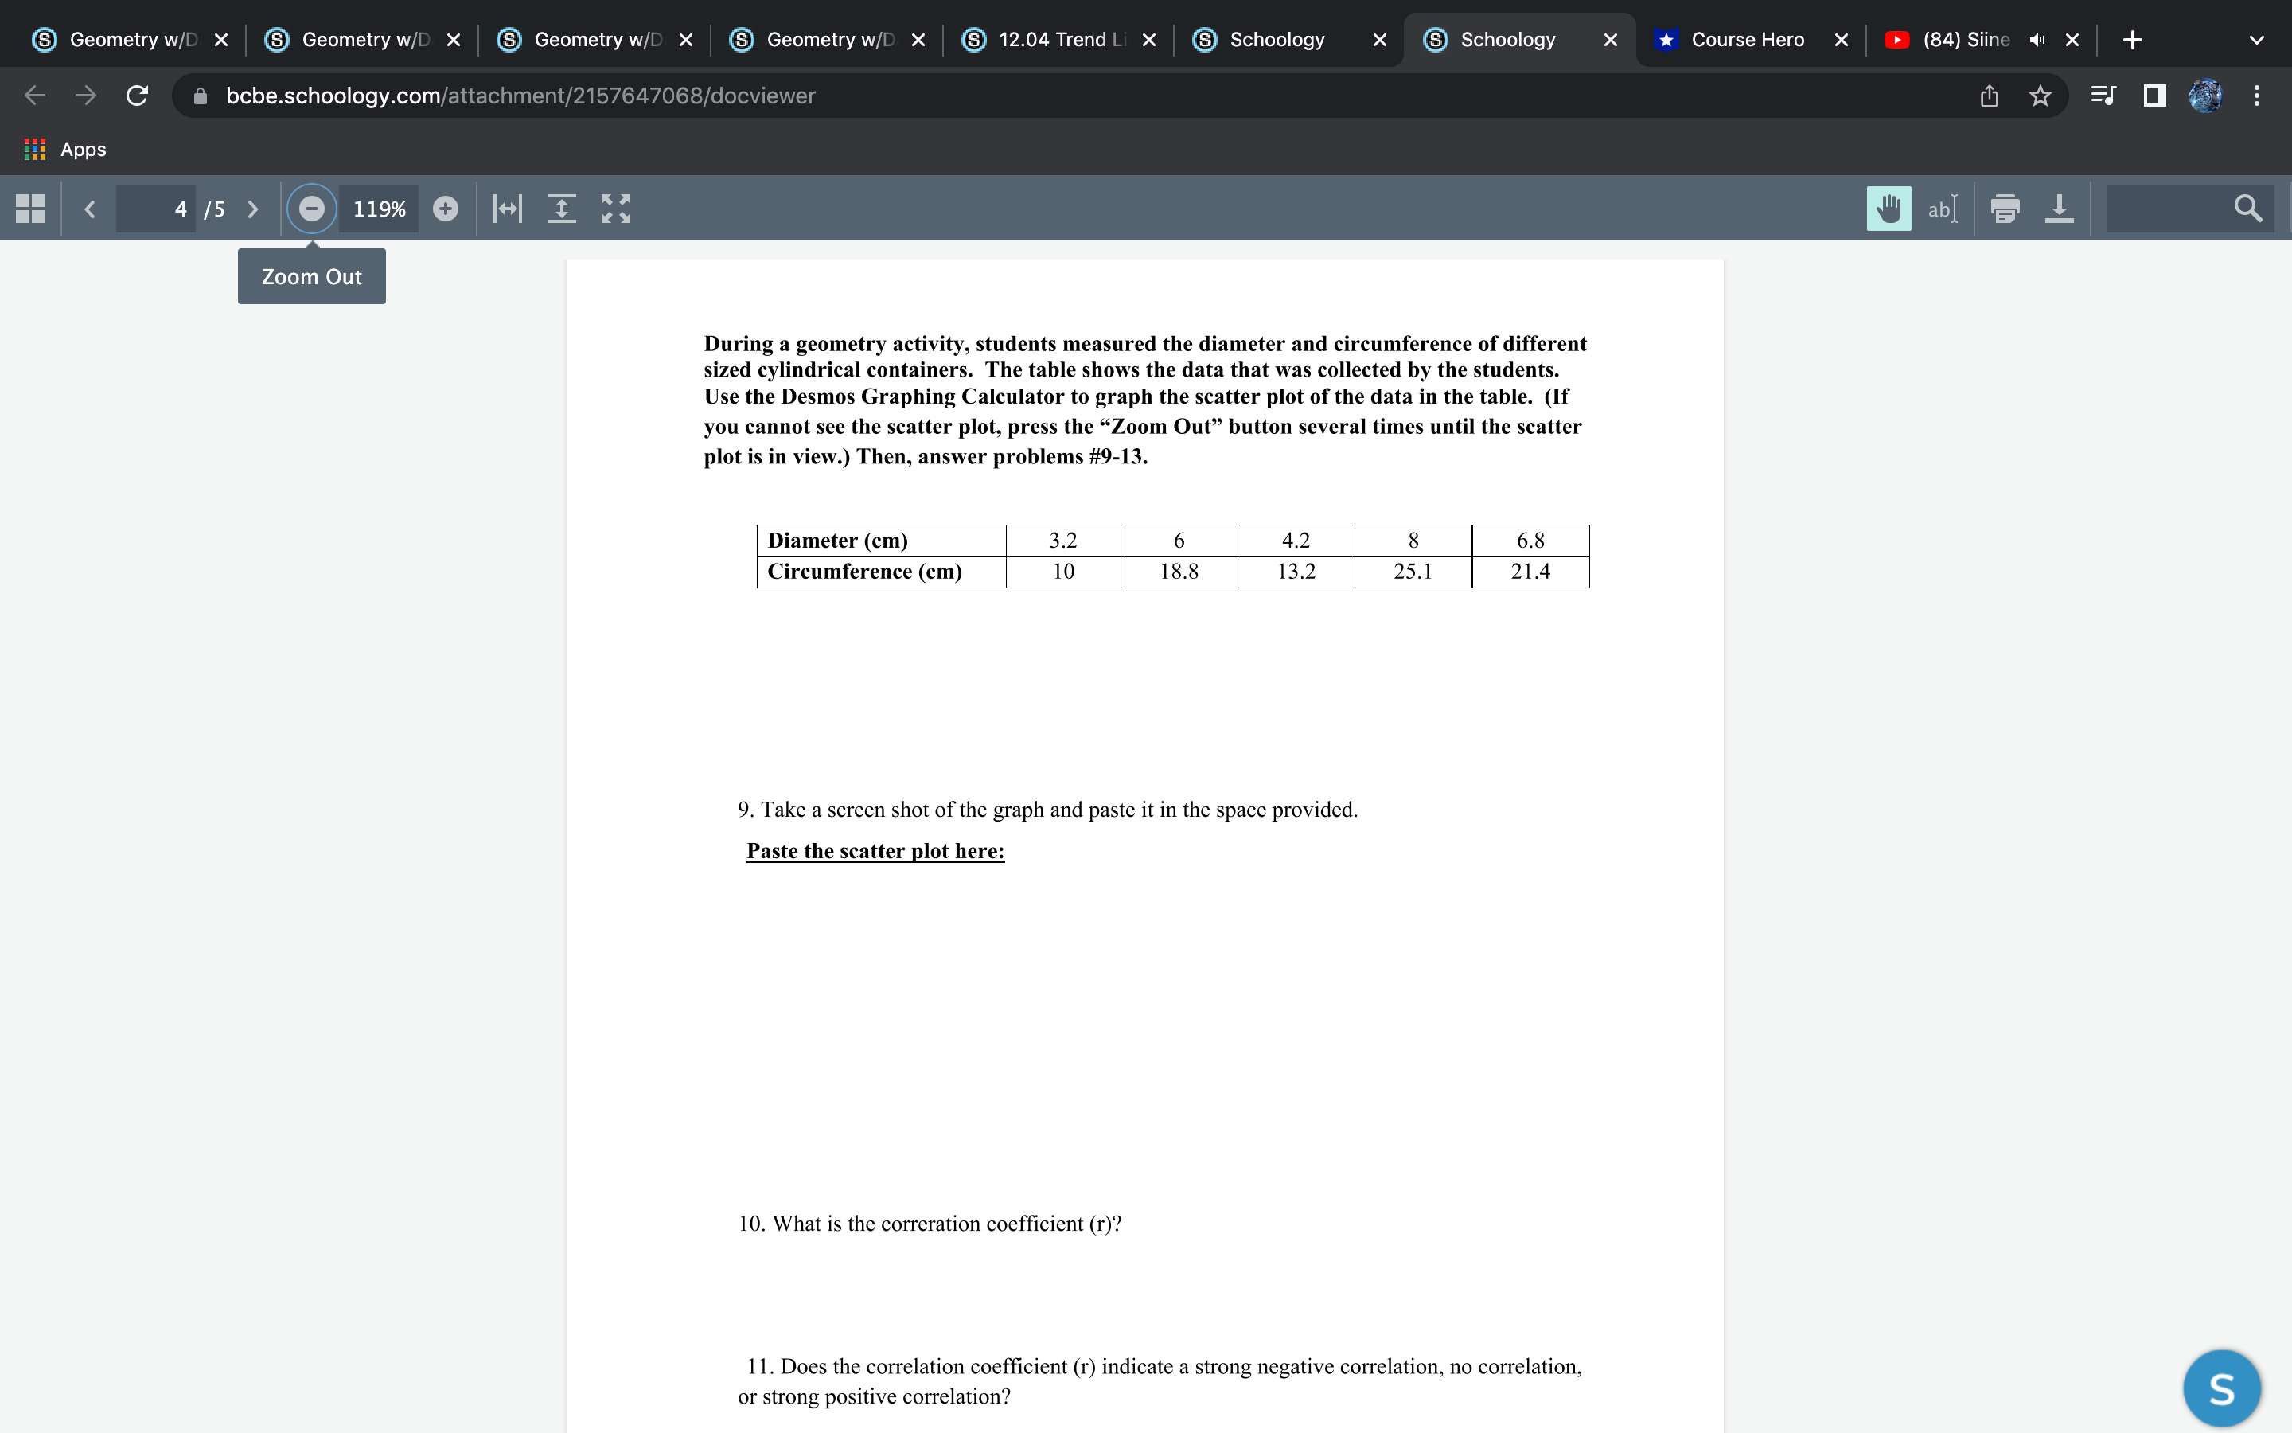Open Chrome three-dot menu

point(2257,96)
